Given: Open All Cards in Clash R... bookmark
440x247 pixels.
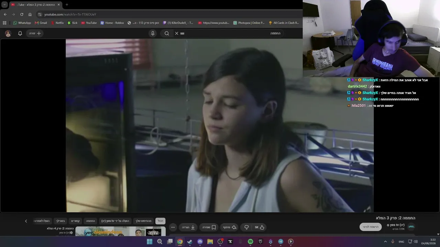Looking at the screenshot, I should coord(284,23).
